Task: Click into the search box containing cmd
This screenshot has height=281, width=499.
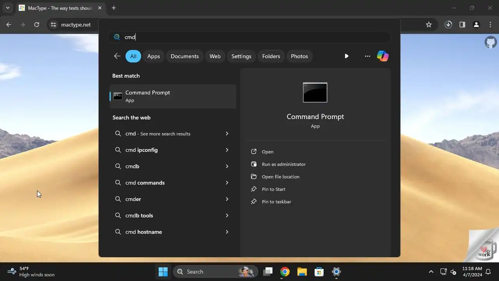Action: (249, 37)
